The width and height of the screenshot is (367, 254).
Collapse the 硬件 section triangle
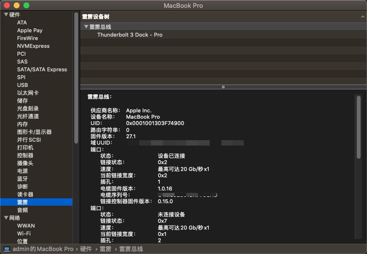coord(6,15)
